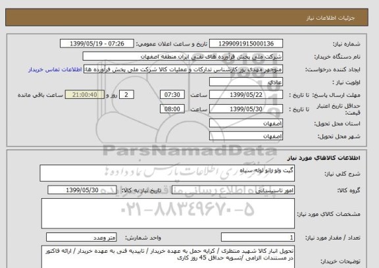Image resolution: width=379 pixels, height=268 pixels.
Task: Click the price validity date 1399/05/30
Action: coord(246,109)
